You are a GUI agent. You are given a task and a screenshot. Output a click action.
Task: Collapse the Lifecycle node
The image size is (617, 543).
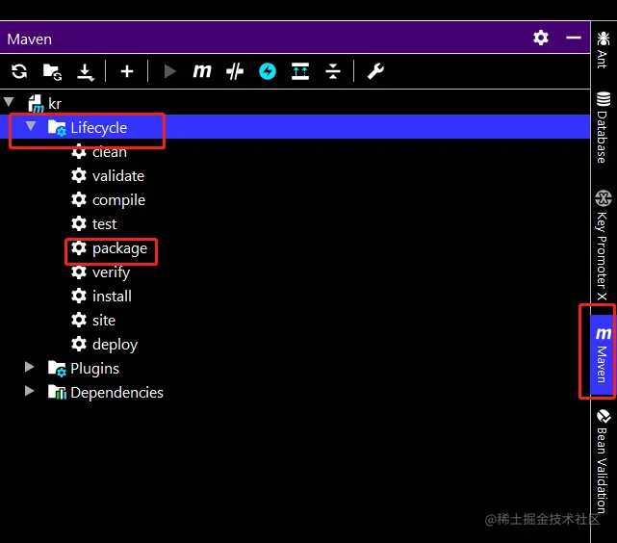coord(31,126)
